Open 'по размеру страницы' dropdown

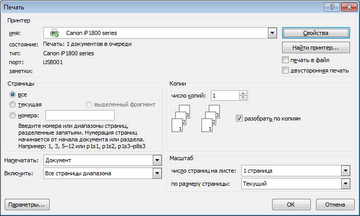click(x=345, y=184)
